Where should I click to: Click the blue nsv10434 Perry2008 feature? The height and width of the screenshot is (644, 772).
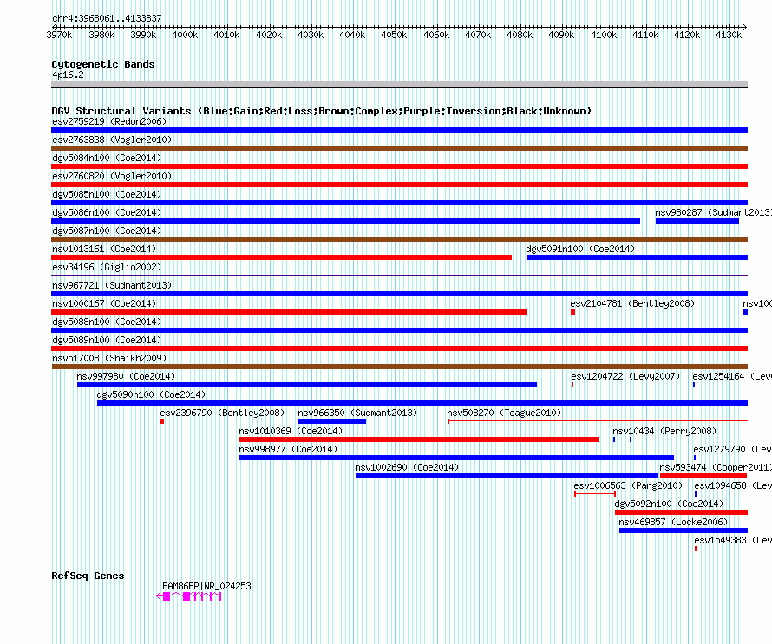click(622, 439)
